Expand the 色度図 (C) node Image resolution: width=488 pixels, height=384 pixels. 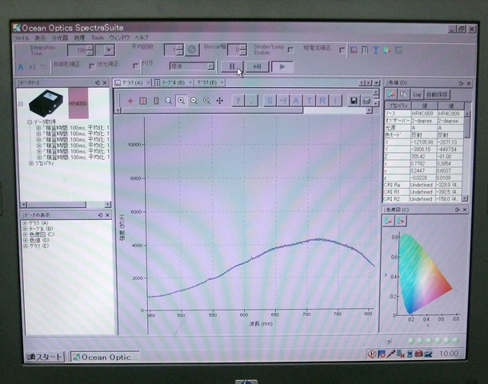click(25, 234)
